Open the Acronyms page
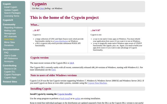Image resolution: width=167 pixels, height=104 pixels. point(9,61)
